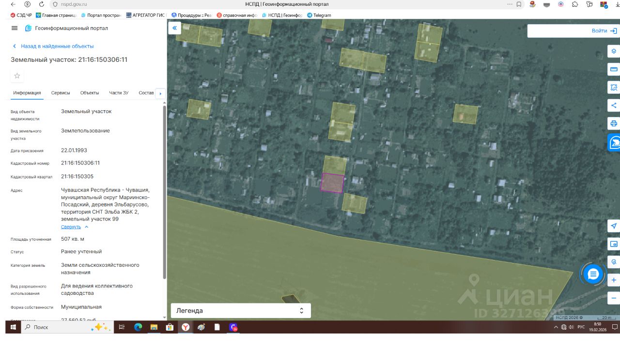Open the hamburger menu beside Геоинформационный портал
620x348 pixels.
[x=15, y=28]
